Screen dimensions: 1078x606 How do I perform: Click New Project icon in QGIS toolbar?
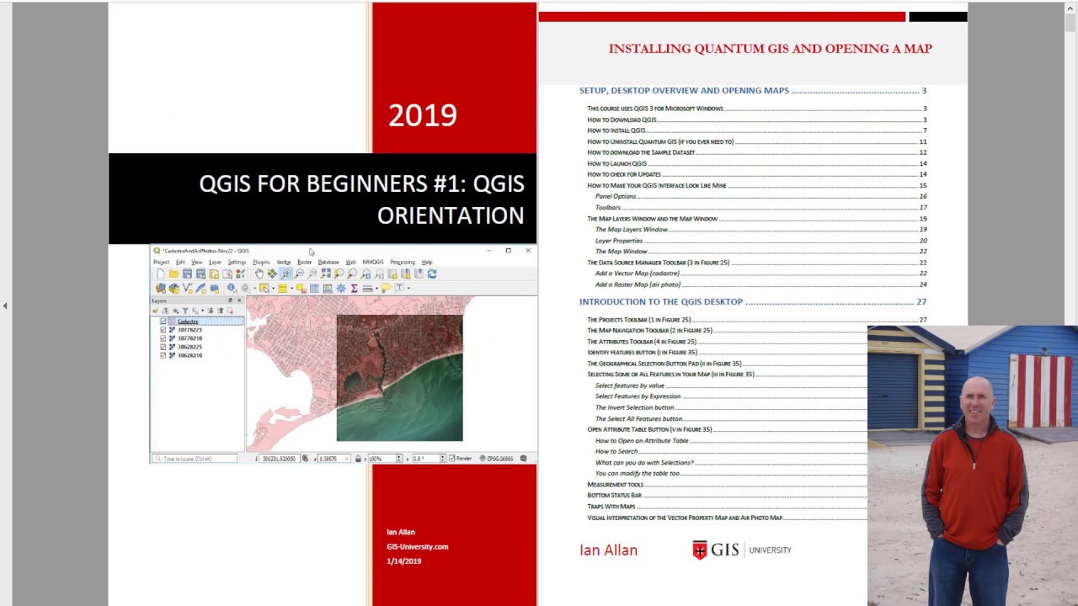(x=160, y=274)
